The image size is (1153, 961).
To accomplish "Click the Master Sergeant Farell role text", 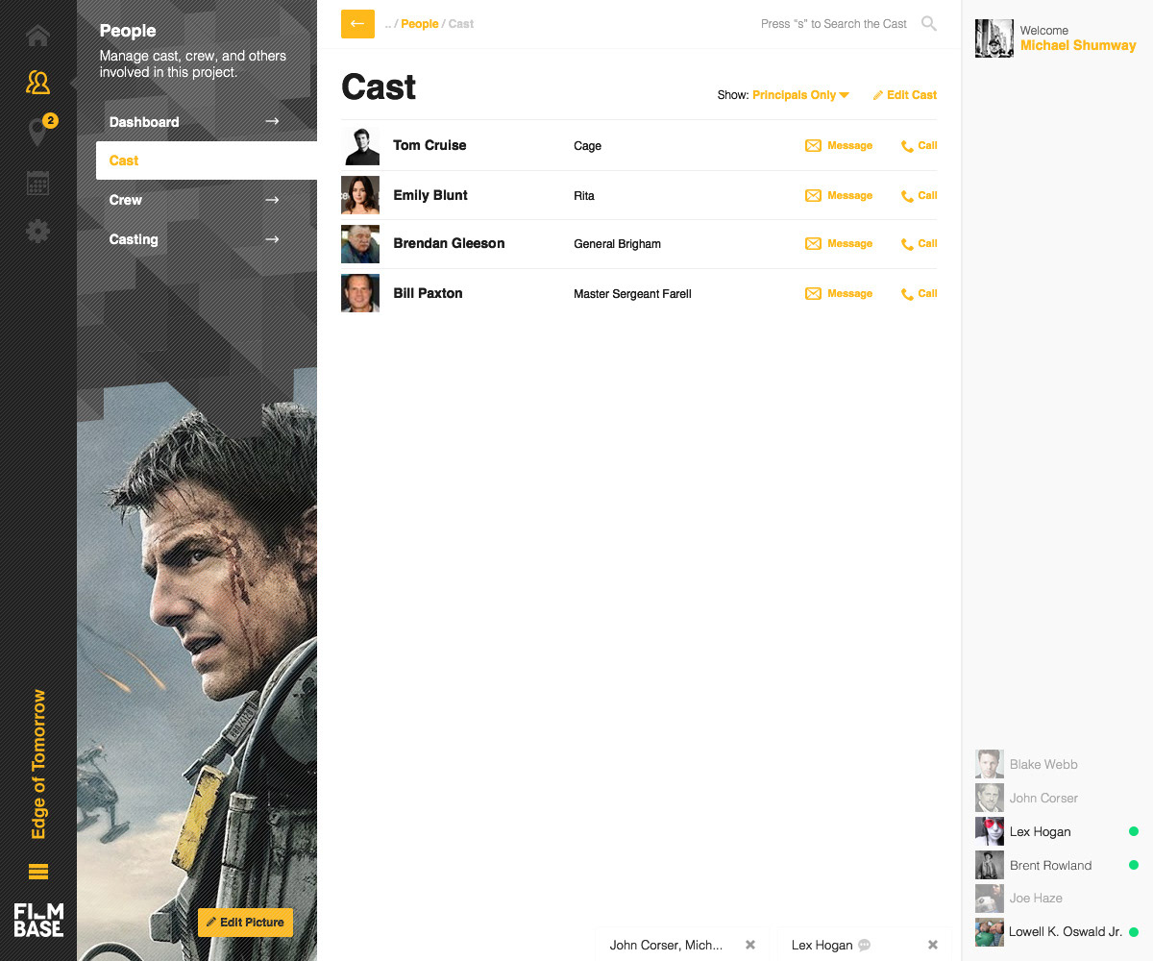I will [632, 294].
